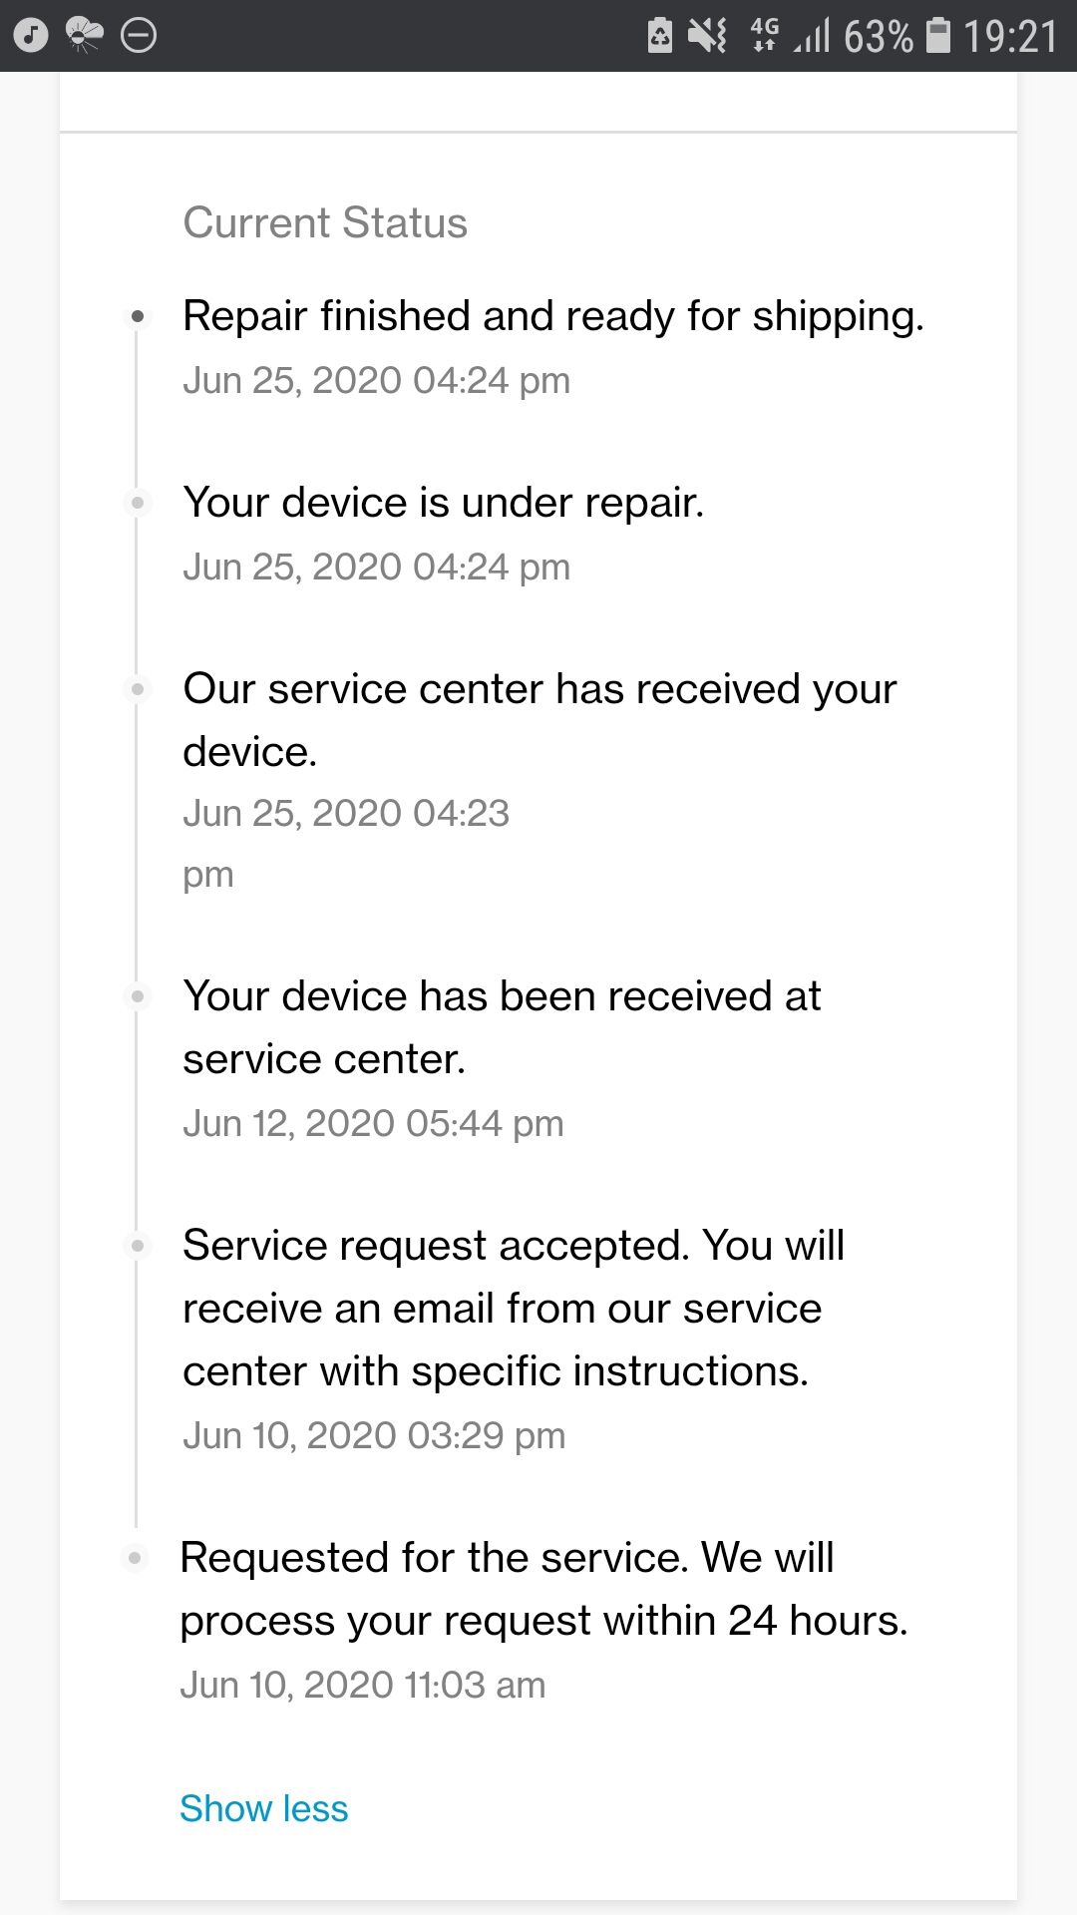Tap the bug-shaped notification icon
This screenshot has width=1077, height=1915.
tap(84, 36)
